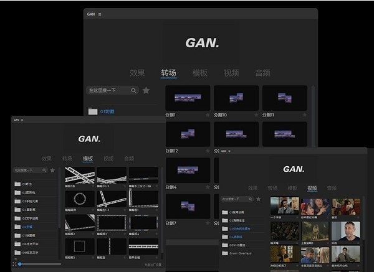The height and width of the screenshot is (272, 374).
Task: Select the circular ring banner template thumbnail
Action: click(x=80, y=199)
